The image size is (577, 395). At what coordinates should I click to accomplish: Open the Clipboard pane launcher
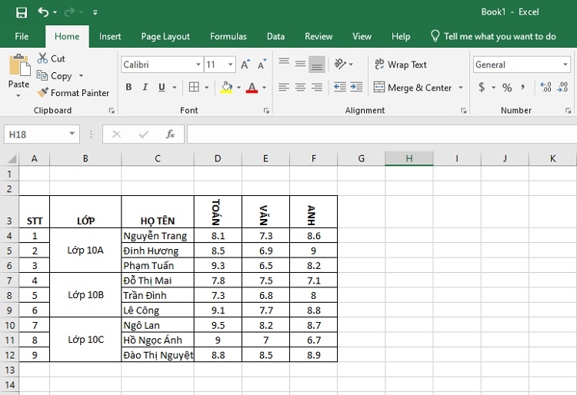112,111
